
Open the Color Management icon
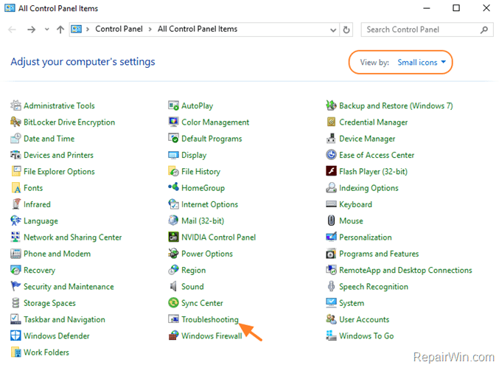click(173, 122)
